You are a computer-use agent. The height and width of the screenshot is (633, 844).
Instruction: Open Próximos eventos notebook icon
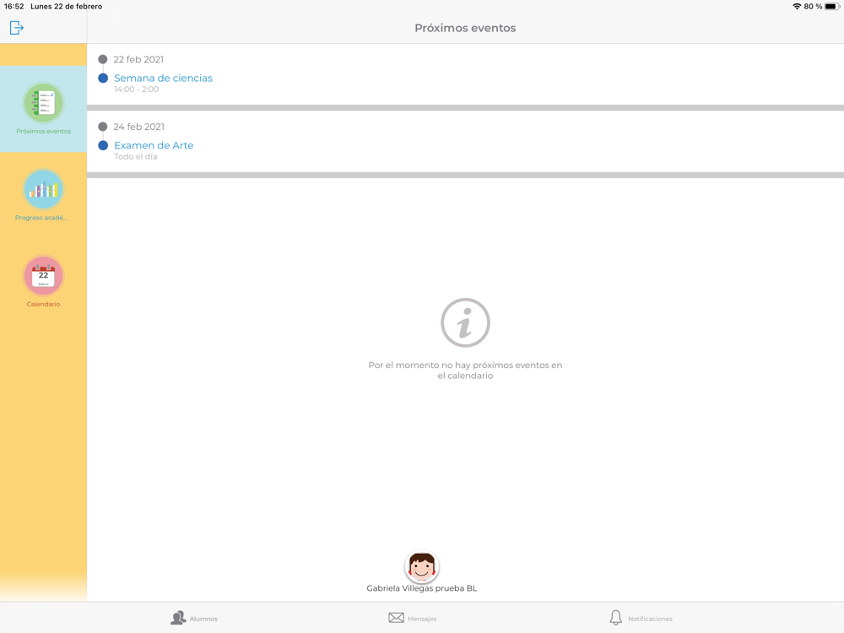[44, 103]
